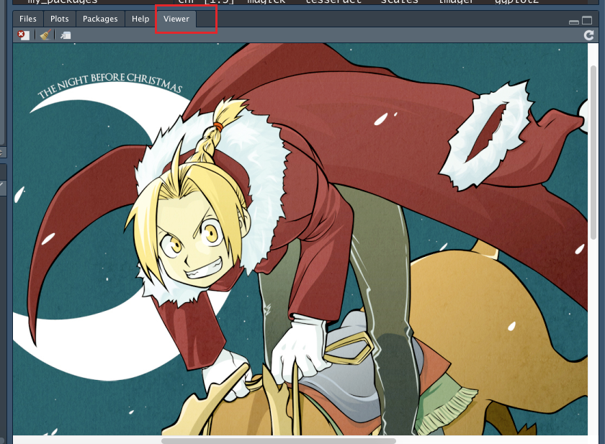605x444 pixels.
Task: Refresh the viewer with the reload icon
Action: click(x=589, y=35)
